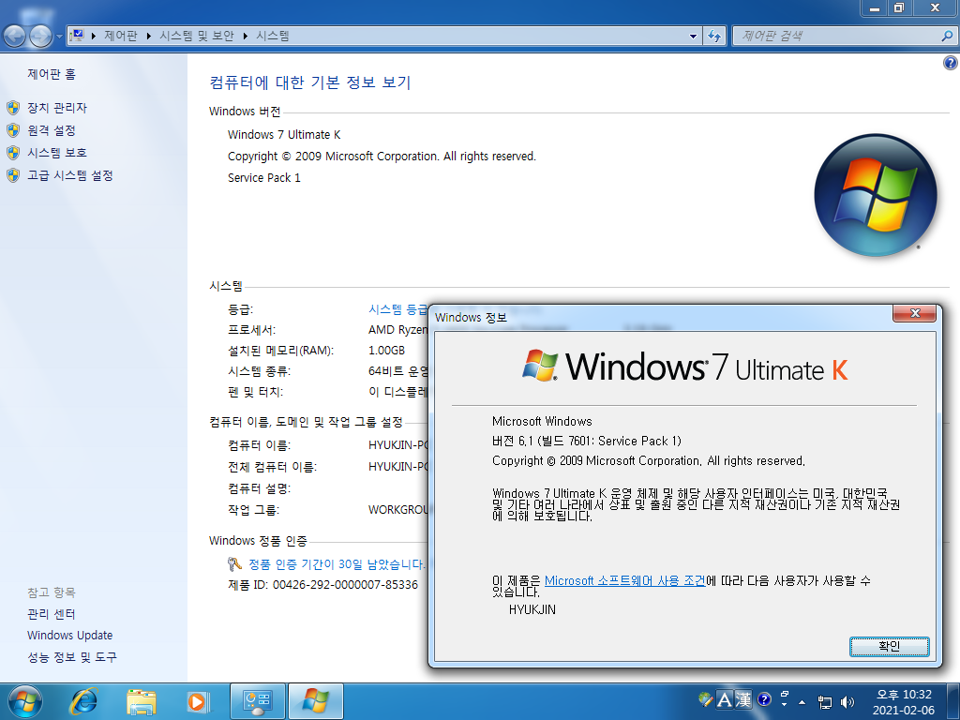Viewport: 960px width, 720px height.
Task: Click the shield icon next to 시스템 보호
Action: coord(13,153)
